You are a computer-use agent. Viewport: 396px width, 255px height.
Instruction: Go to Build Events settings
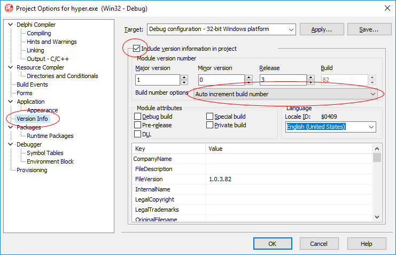click(x=32, y=84)
